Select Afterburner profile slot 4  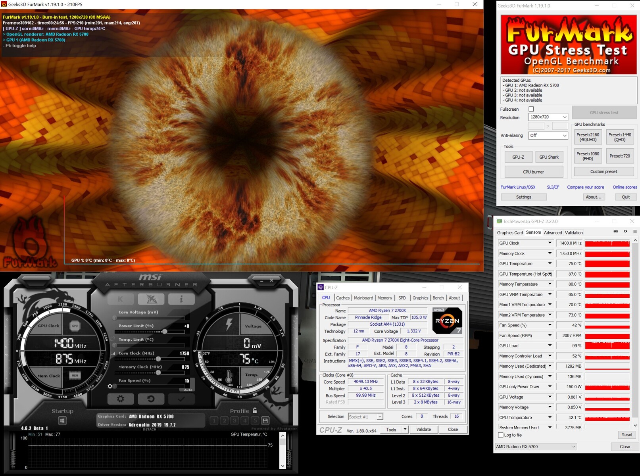[245, 420]
